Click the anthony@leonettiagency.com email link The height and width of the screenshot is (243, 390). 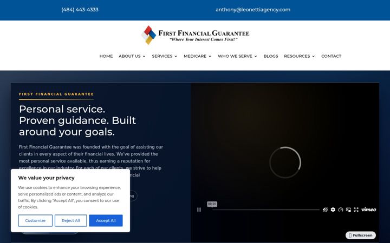point(253,10)
